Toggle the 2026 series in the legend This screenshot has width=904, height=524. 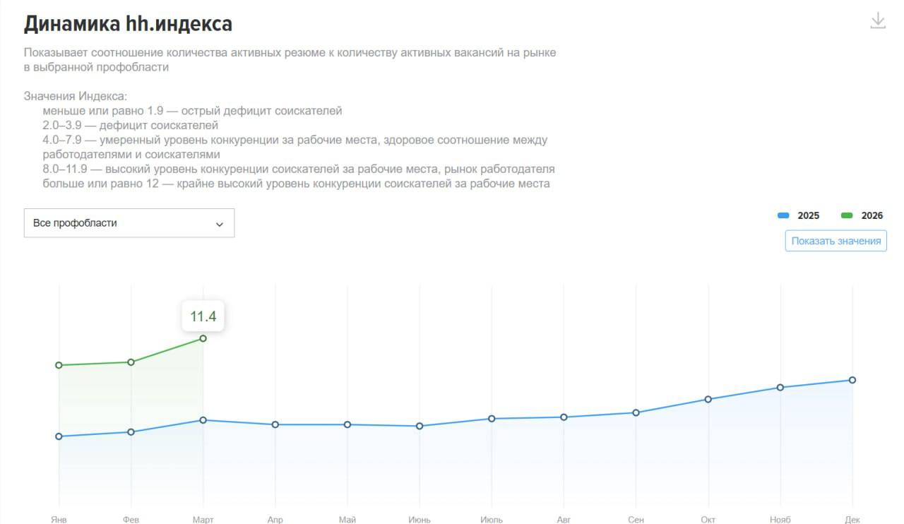click(862, 215)
